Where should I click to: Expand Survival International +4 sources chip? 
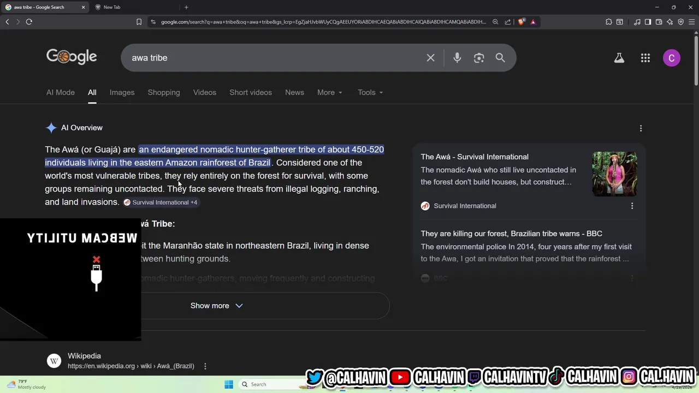[161, 203]
